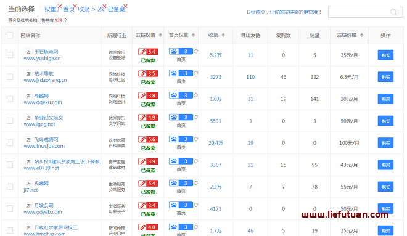Open www.gdyeb.com site link

click(x=43, y=212)
